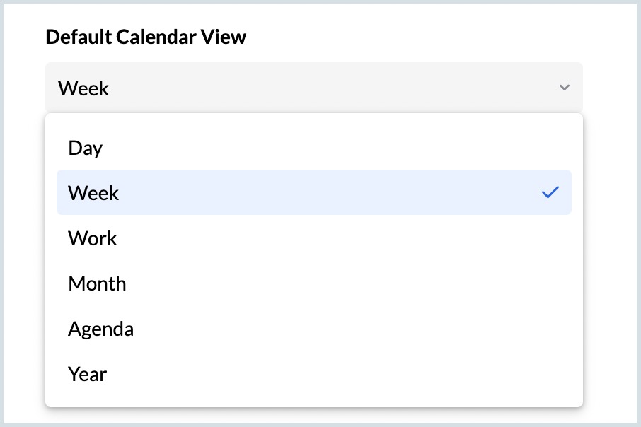Choose Agenda as the calendar view

tap(100, 329)
